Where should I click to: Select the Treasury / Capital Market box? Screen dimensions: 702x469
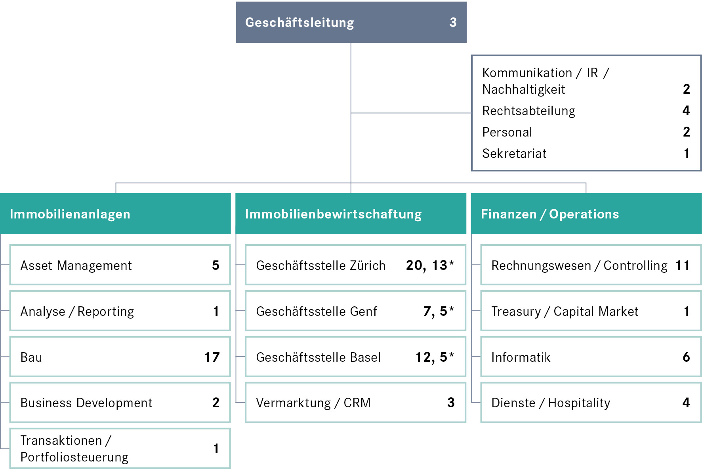[x=590, y=311]
